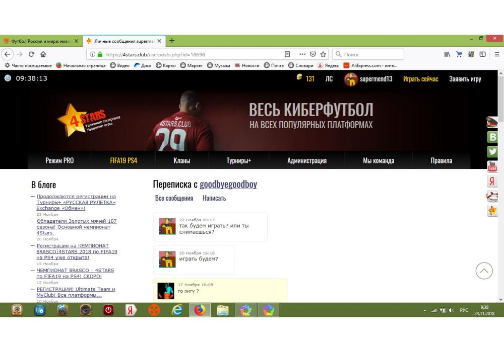Click avatar of 22 Ноября 00:17 message

click(x=167, y=226)
